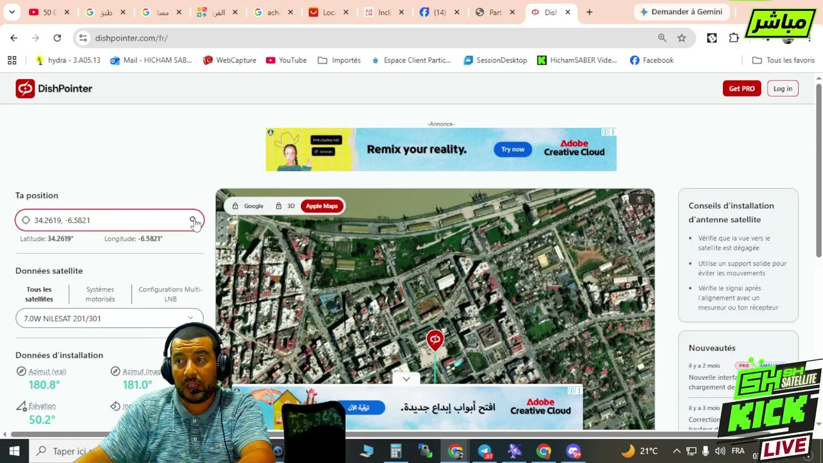823x463 pixels.
Task: Collapse the map using the chevron
Action: 406,379
